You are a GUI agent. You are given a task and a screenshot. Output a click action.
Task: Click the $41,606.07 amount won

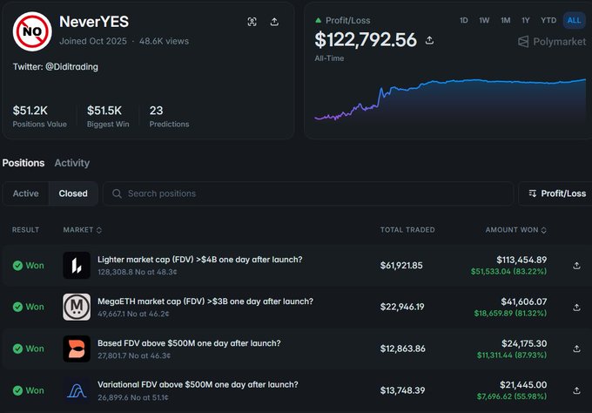pos(524,301)
